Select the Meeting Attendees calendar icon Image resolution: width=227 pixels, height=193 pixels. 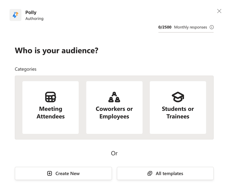click(x=51, y=97)
